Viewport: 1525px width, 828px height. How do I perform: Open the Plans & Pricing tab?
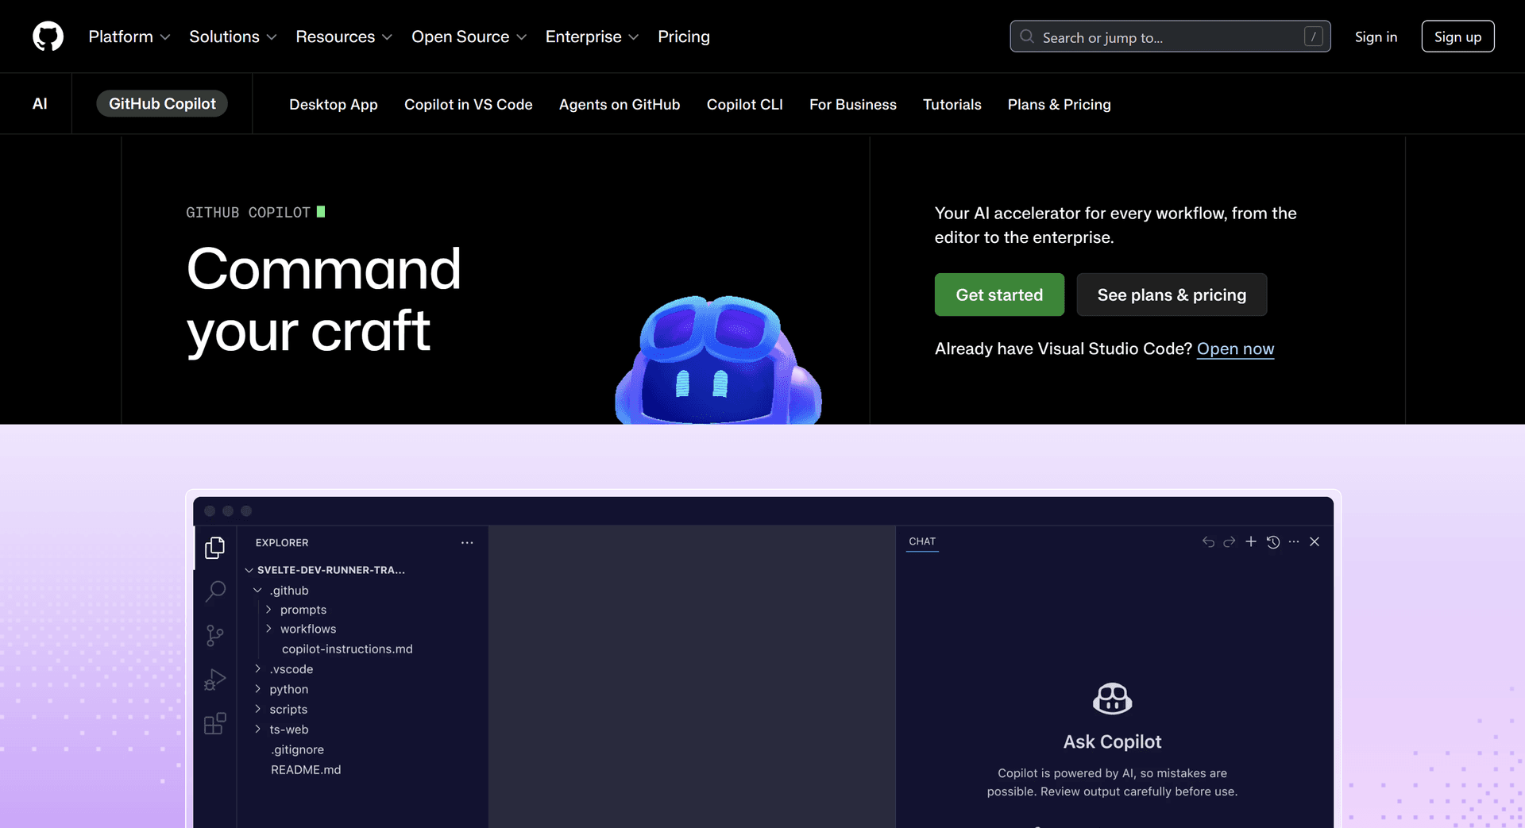click(x=1059, y=105)
